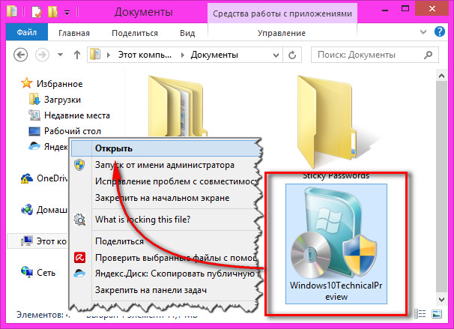454x329 pixels.
Task: Click the Back navigation arrow
Action: (x=21, y=55)
